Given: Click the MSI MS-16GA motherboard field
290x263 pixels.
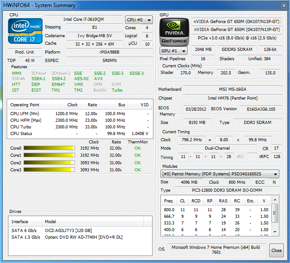Looking at the screenshot, I should [x=232, y=89].
